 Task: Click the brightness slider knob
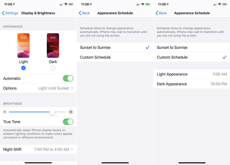[52, 112]
